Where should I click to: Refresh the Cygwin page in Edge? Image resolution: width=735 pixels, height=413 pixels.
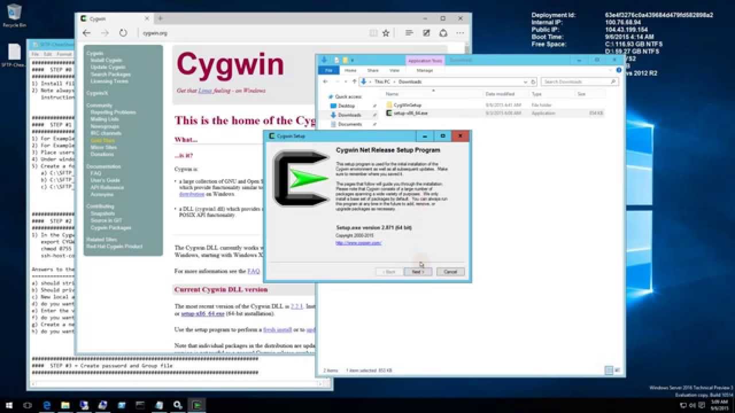coord(123,33)
